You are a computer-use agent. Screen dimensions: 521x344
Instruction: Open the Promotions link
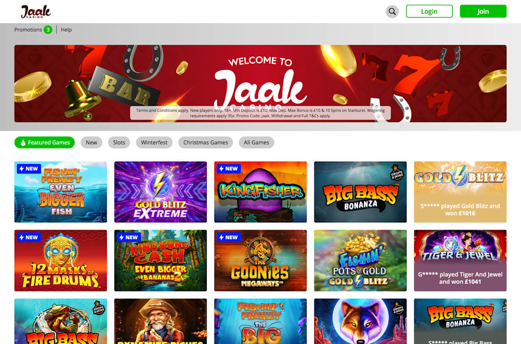[x=28, y=30]
